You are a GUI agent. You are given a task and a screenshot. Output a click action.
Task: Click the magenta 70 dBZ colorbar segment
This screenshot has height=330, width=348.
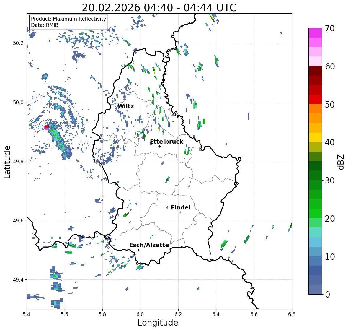click(x=315, y=33)
